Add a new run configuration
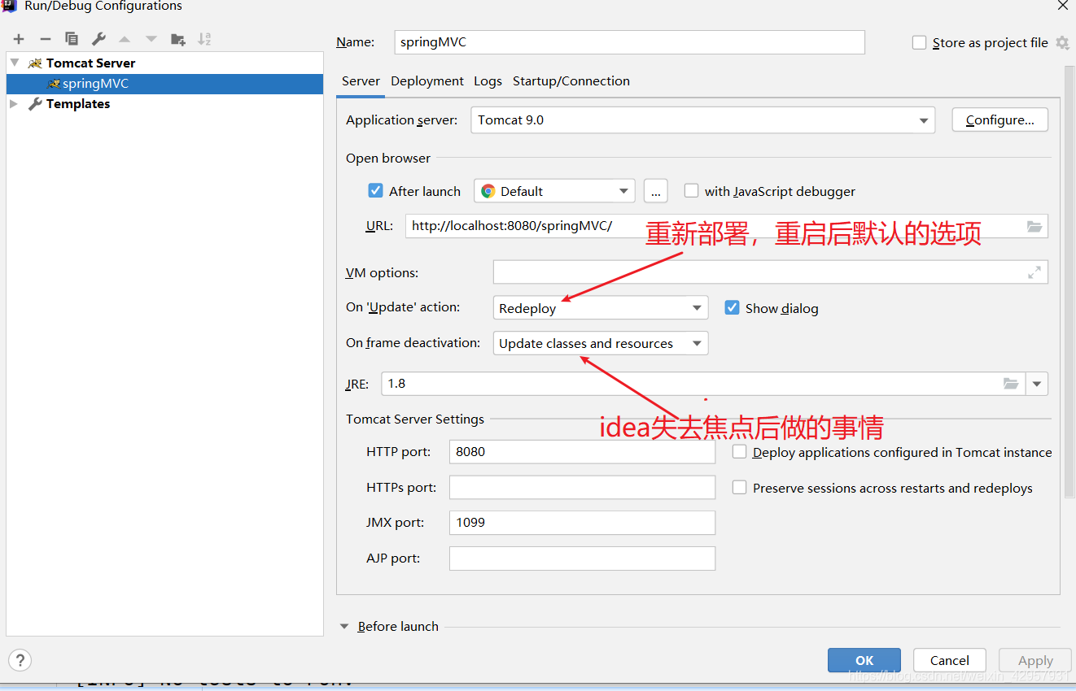This screenshot has width=1076, height=691. click(19, 39)
